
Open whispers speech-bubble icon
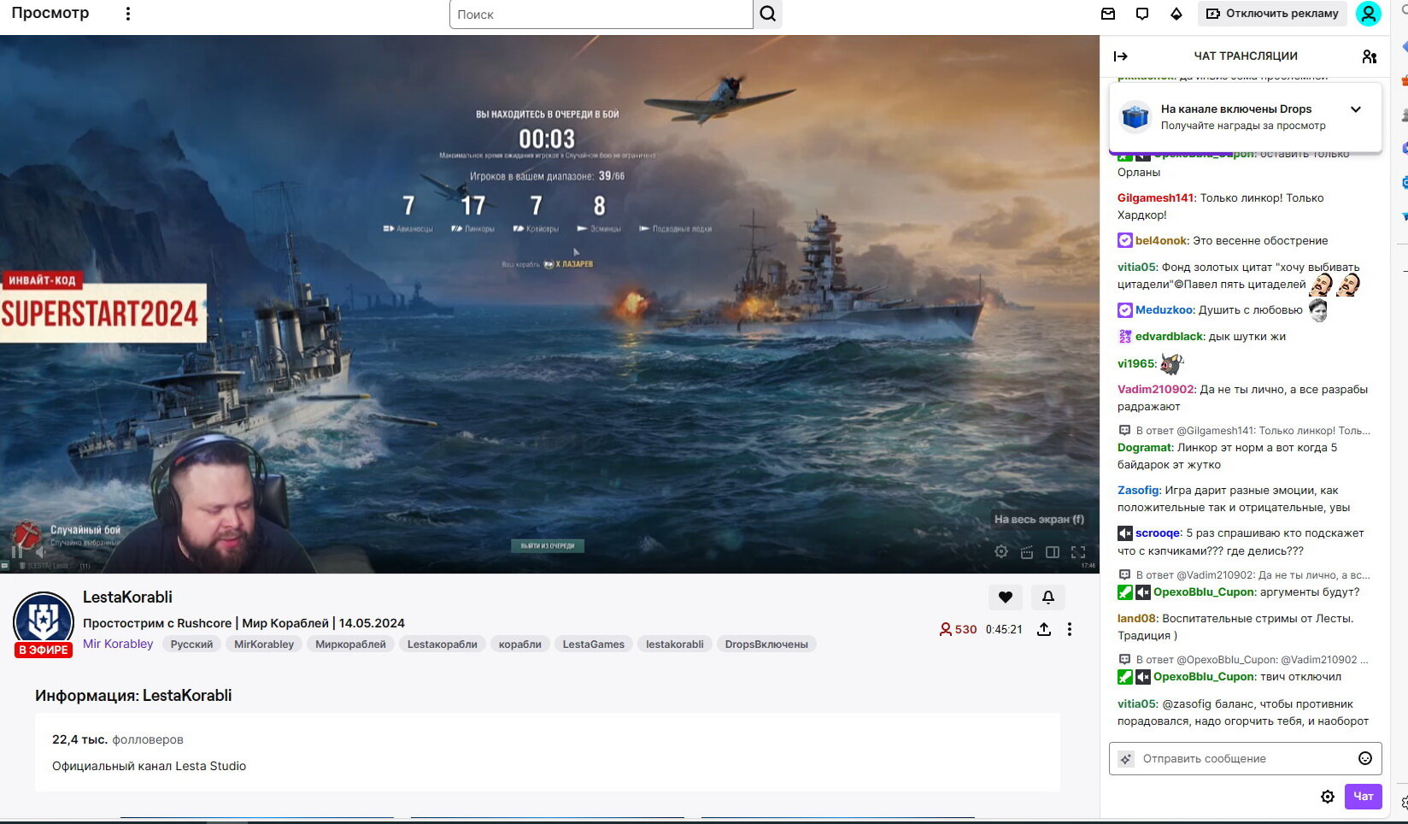pyautogui.click(x=1142, y=14)
